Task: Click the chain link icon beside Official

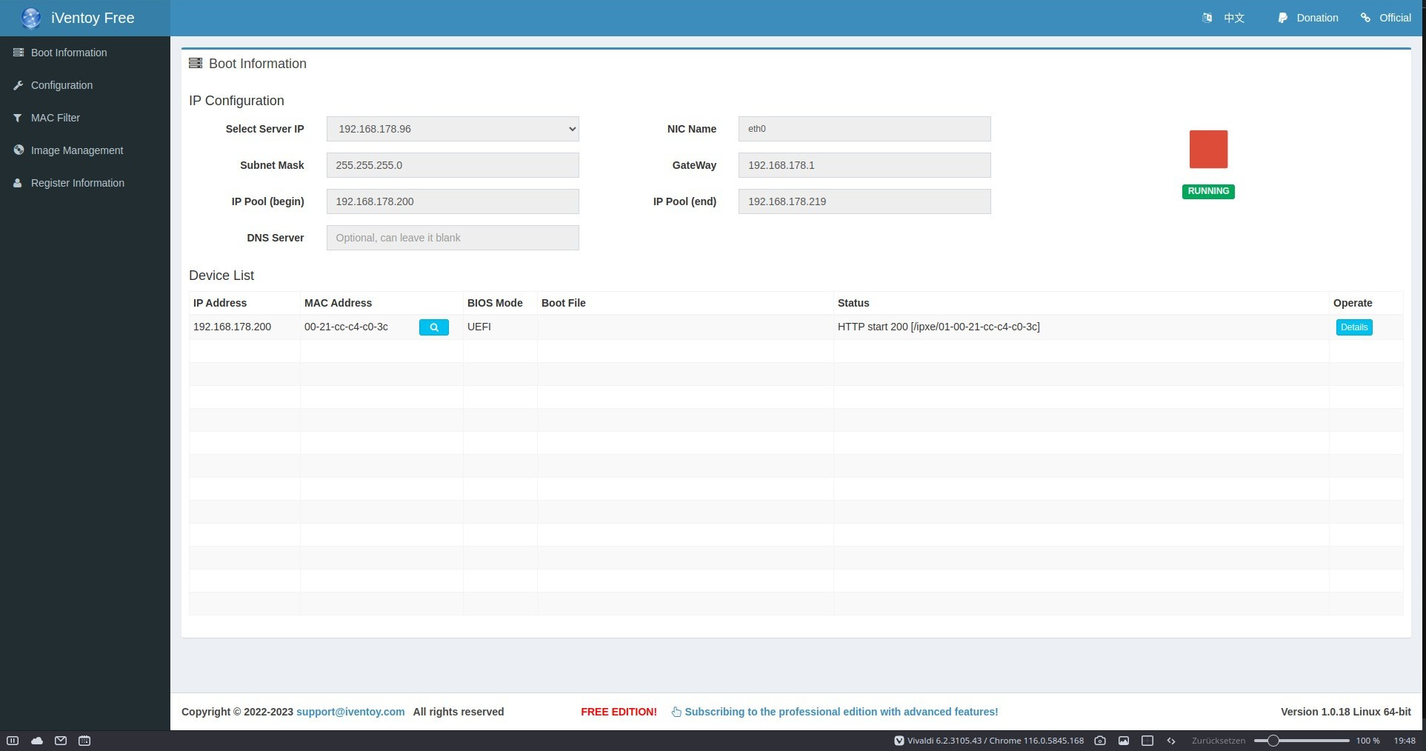Action: point(1365,18)
